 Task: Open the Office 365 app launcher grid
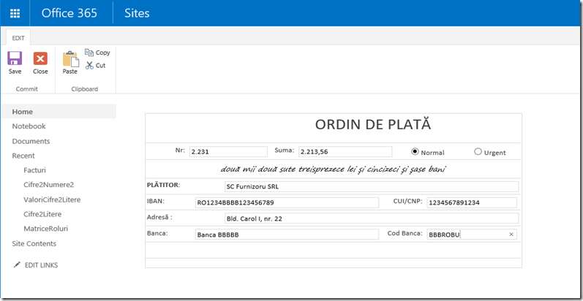pyautogui.click(x=15, y=13)
